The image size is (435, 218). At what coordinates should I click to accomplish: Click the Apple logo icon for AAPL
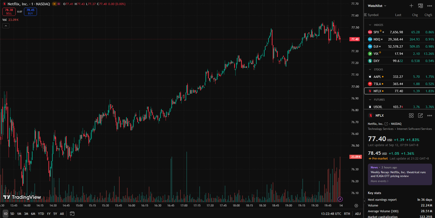(x=370, y=77)
